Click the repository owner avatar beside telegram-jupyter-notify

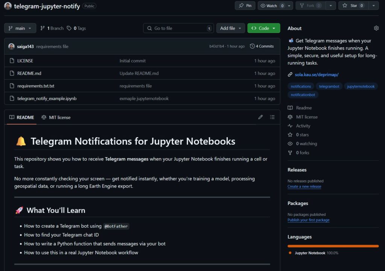[x=8, y=6]
